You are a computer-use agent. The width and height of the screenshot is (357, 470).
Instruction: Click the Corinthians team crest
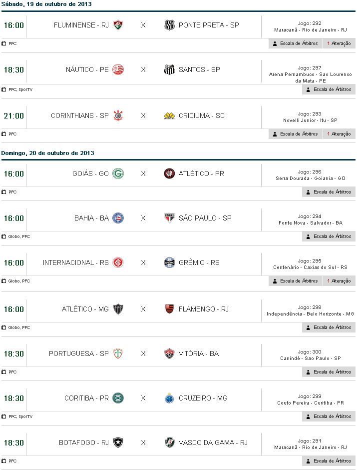(x=118, y=115)
